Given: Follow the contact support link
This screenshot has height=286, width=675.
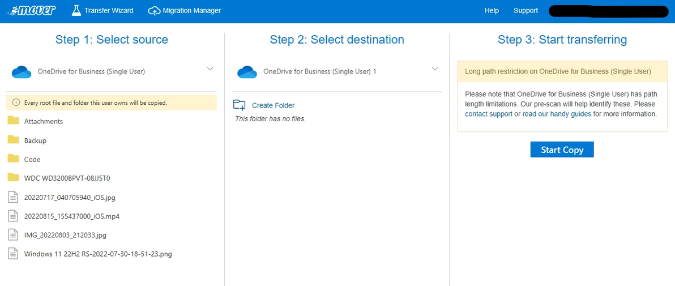Looking at the screenshot, I should click(x=488, y=114).
